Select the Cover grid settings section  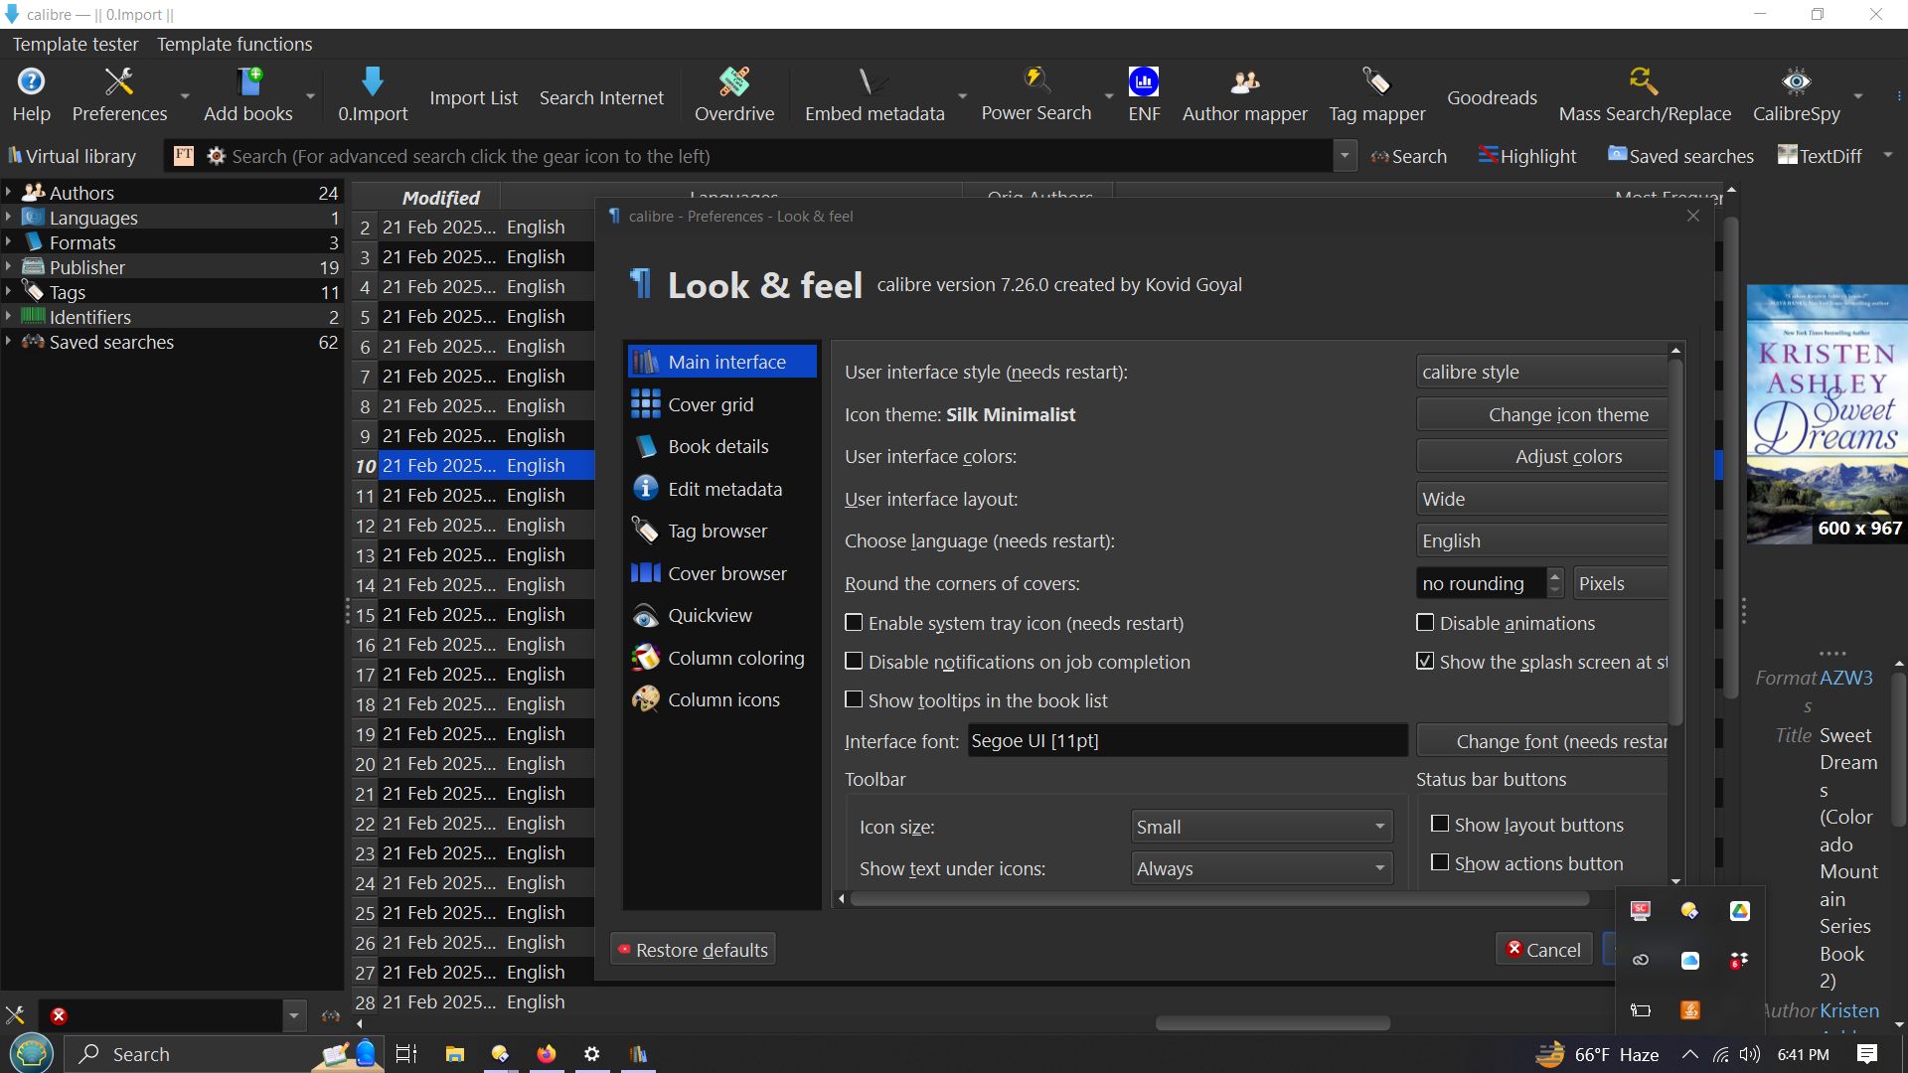(x=711, y=404)
